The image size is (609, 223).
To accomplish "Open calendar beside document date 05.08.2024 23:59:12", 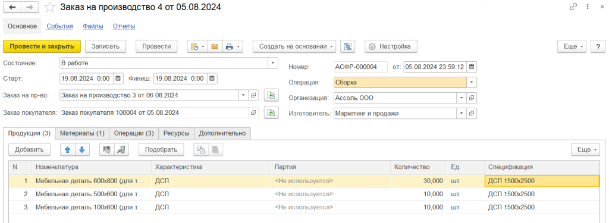I will (x=472, y=67).
